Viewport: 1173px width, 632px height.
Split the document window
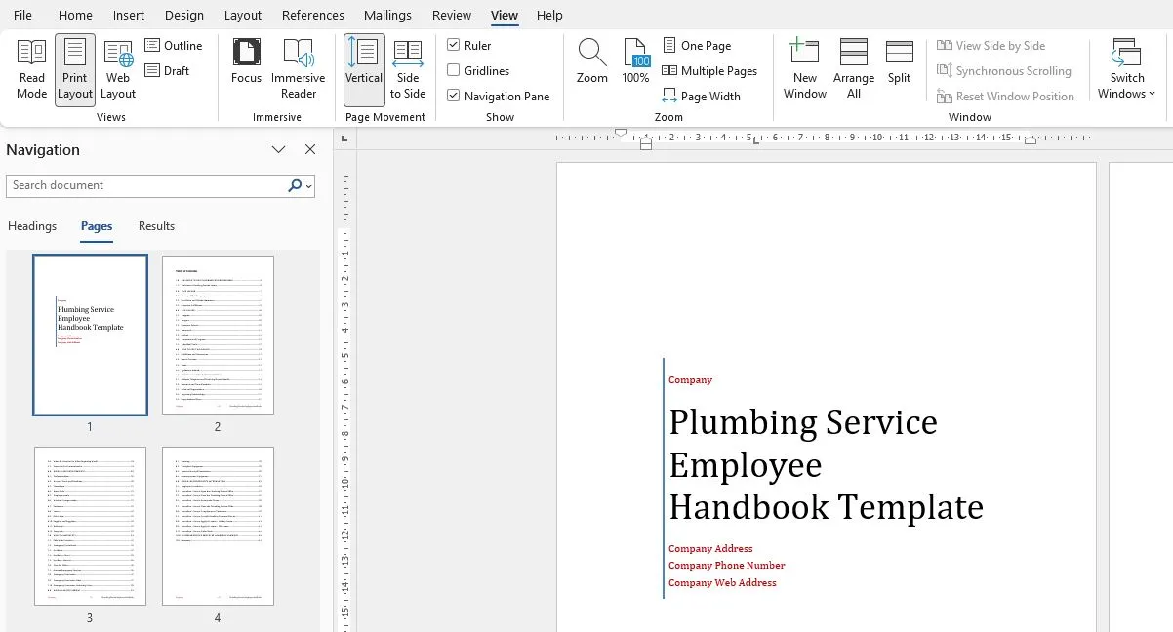(x=899, y=62)
